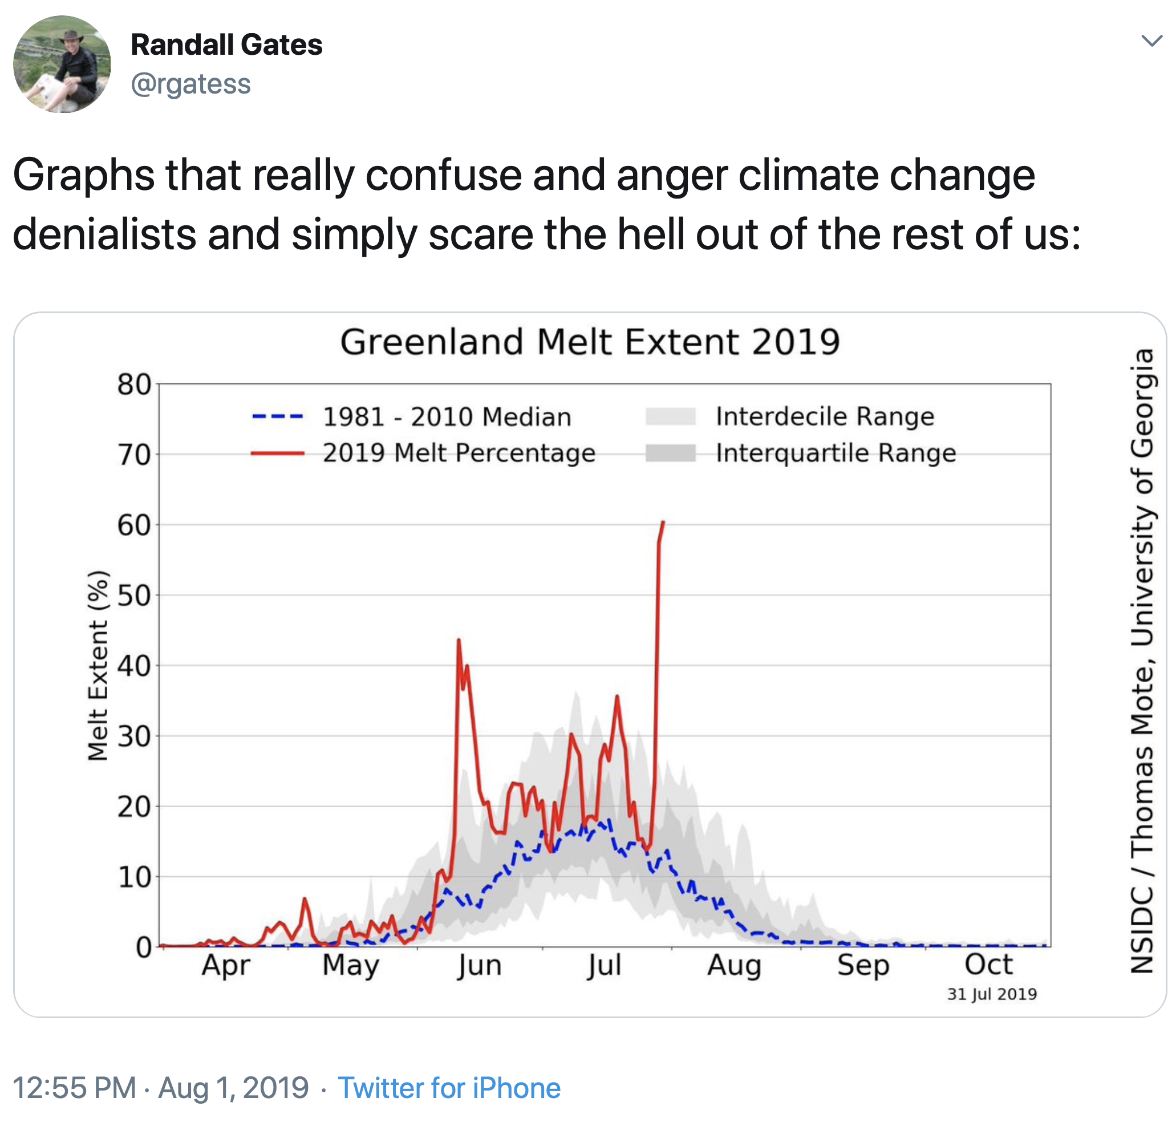Click the dark gray Interquartile Range legend swatch
Viewport: 1176px width, 1126px height.
(670, 452)
